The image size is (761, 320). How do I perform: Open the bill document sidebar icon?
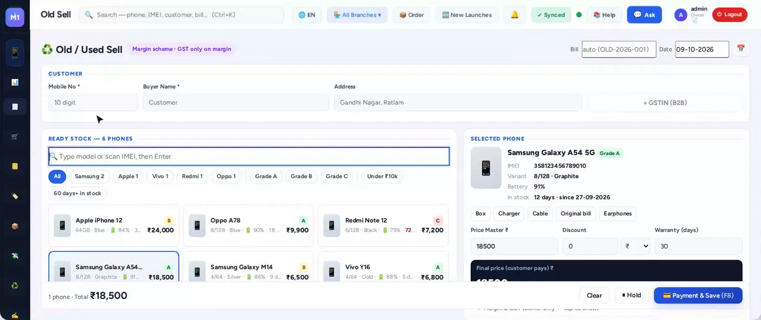click(15, 106)
